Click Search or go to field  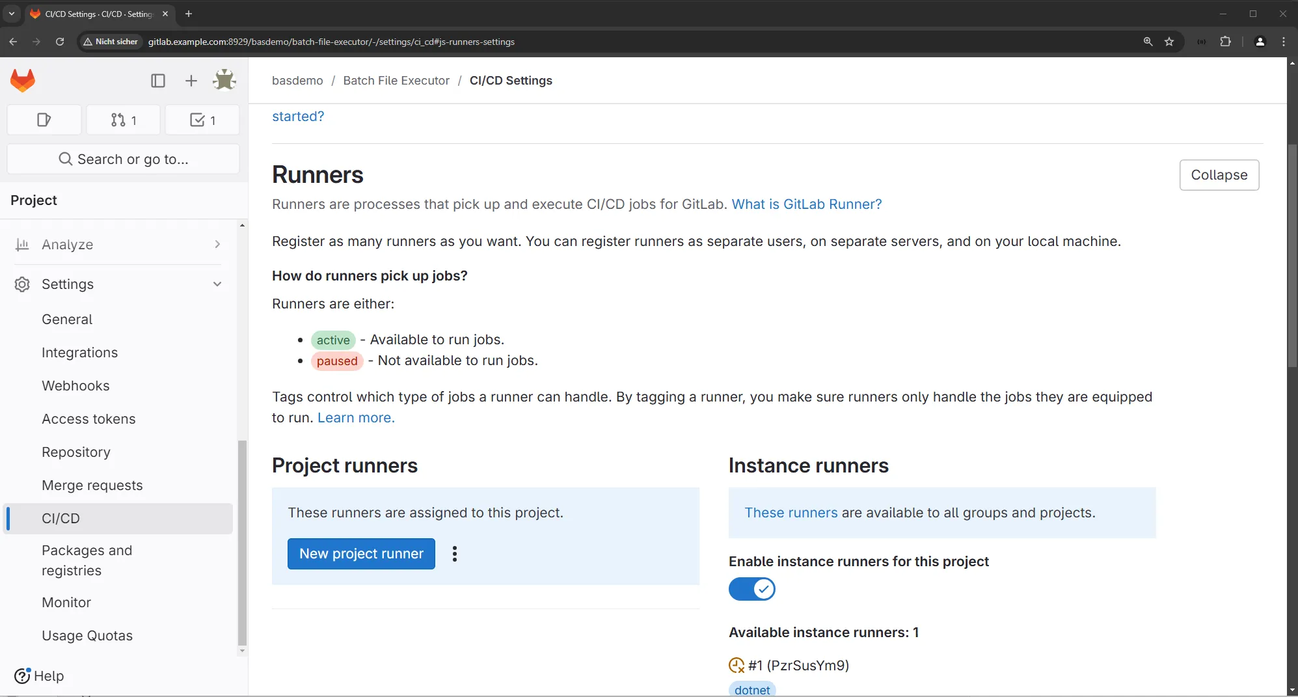pos(123,159)
